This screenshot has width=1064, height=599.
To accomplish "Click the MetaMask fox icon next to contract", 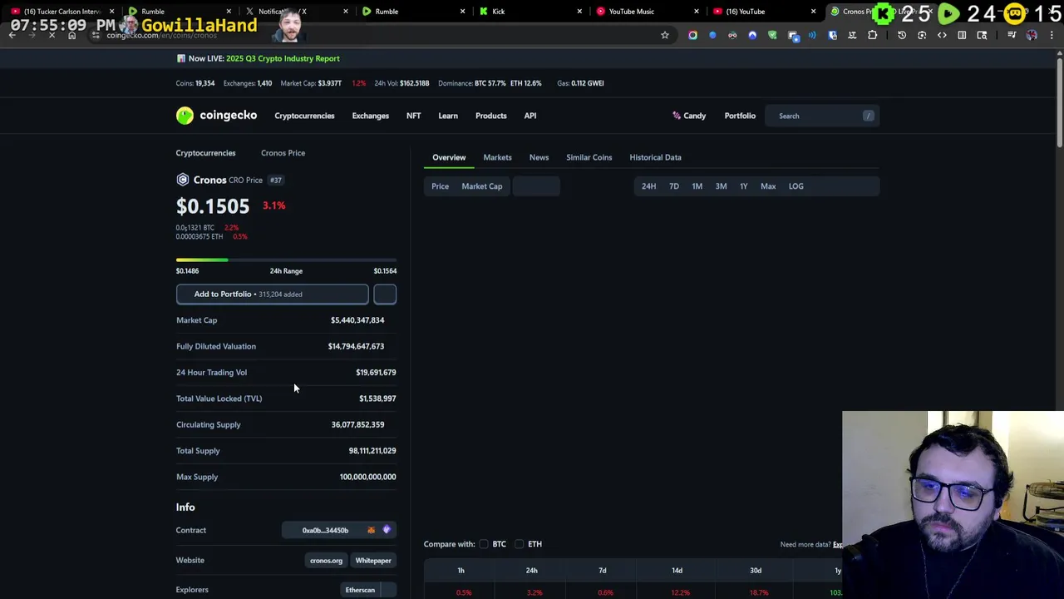I will (372, 530).
